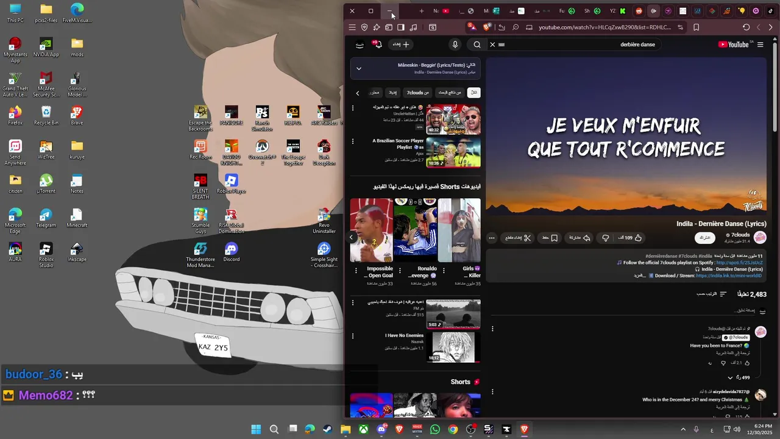Open options for A Brazilian Soccer Player Playlist

click(x=352, y=141)
